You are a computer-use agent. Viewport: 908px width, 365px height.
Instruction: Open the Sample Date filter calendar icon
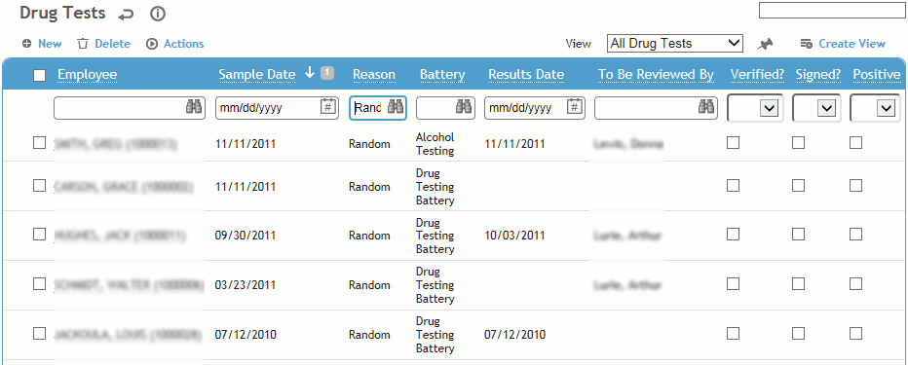coord(327,108)
